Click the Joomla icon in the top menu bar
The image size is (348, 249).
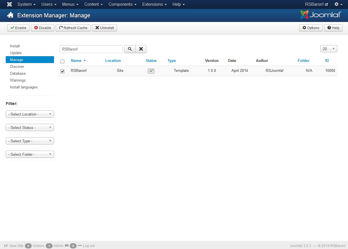pyautogui.click(x=9, y=4)
